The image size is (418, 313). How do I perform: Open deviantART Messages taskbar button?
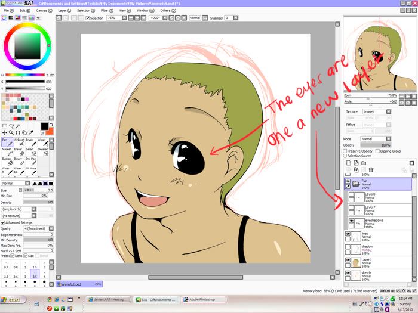coord(109,300)
